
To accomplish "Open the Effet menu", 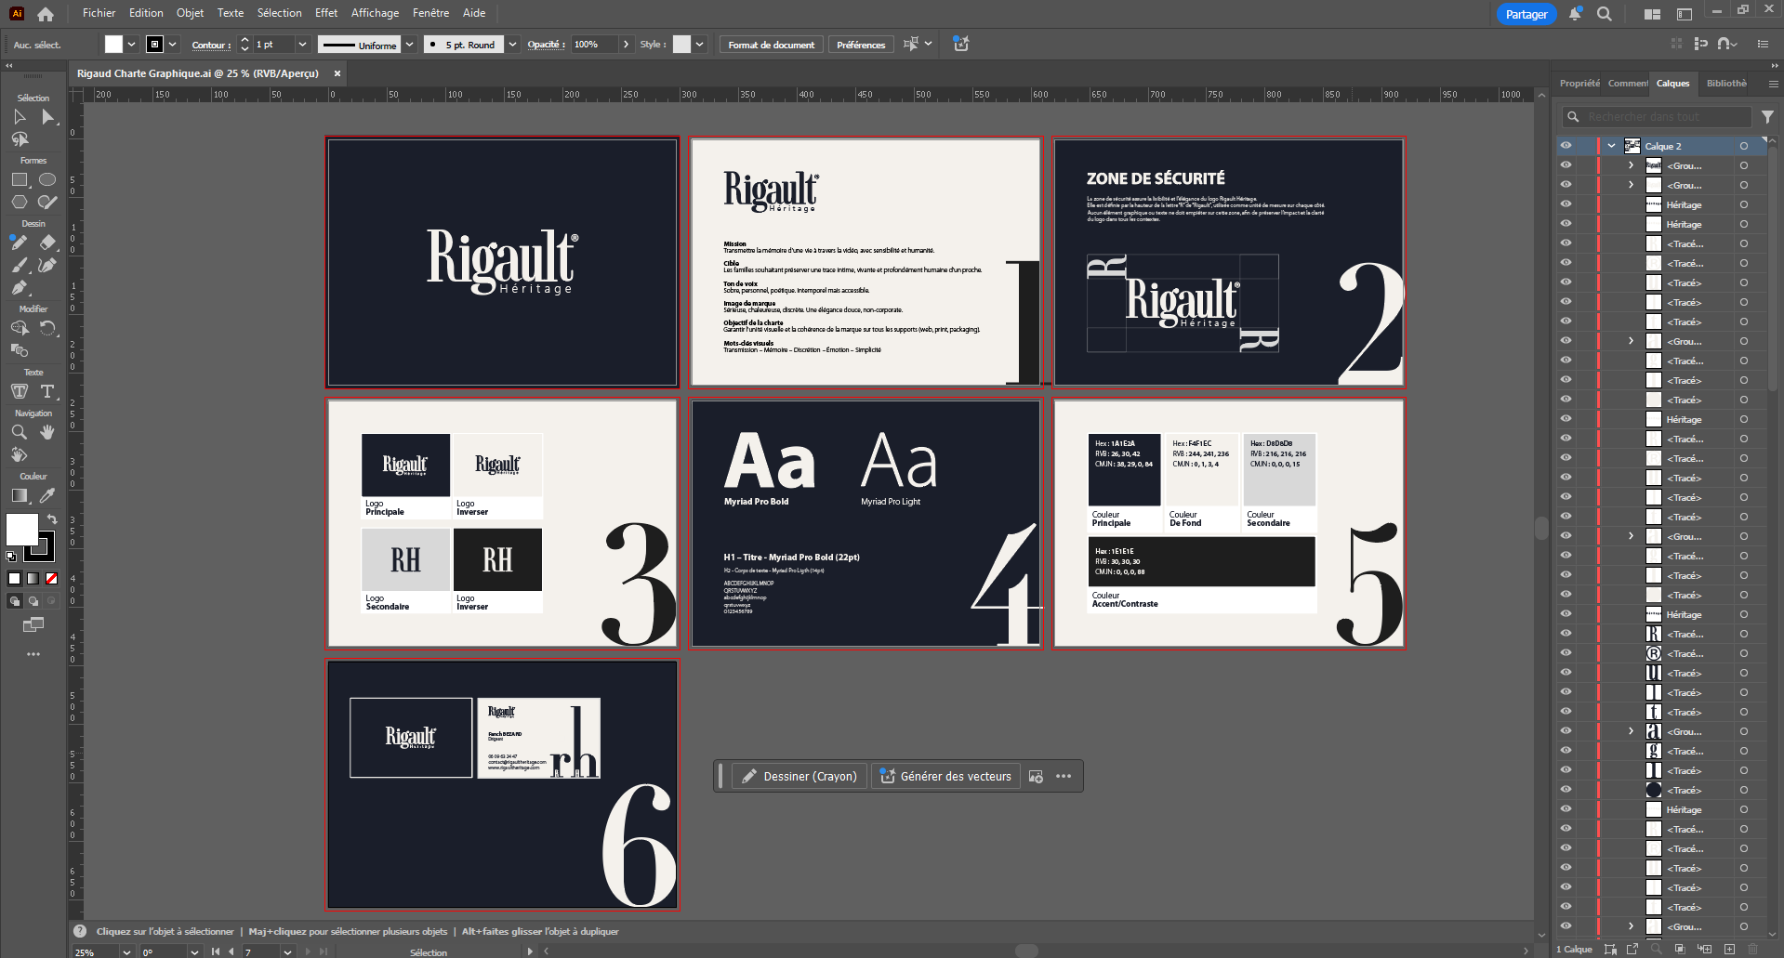I will point(325,13).
